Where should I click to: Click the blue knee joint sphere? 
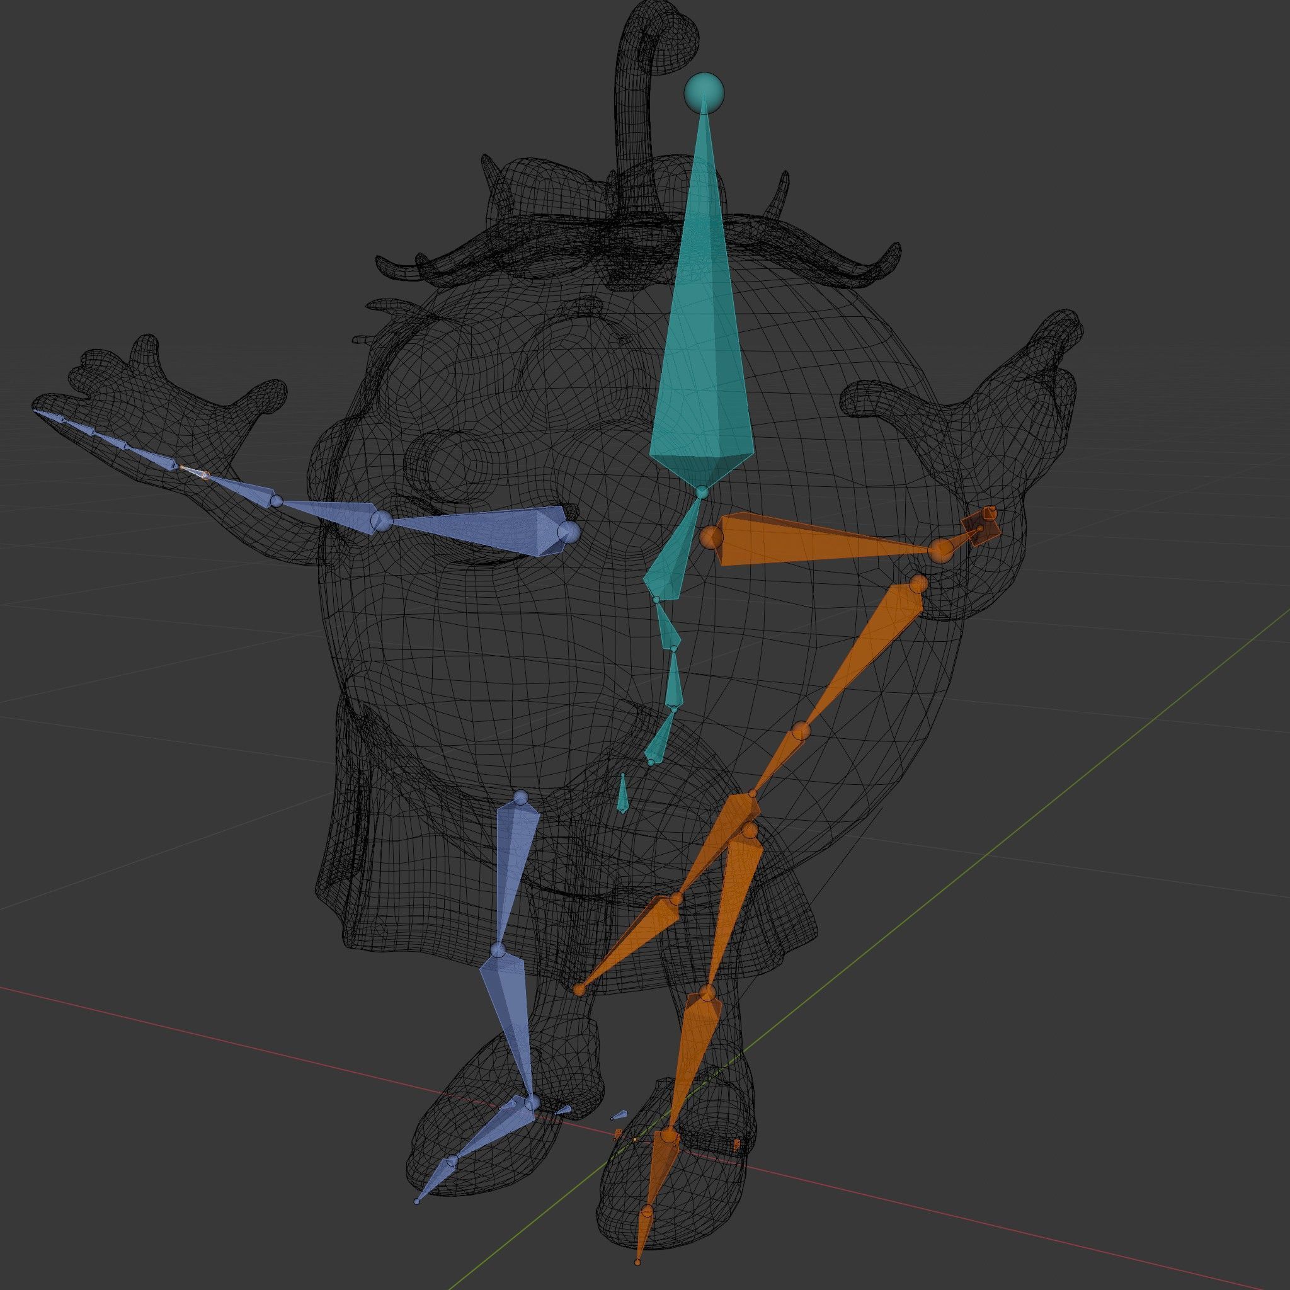[499, 949]
